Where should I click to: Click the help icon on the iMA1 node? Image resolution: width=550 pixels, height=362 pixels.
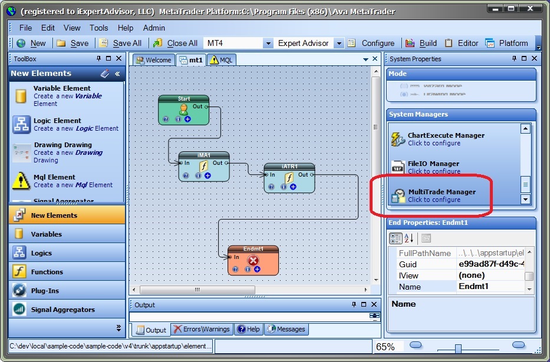point(186,176)
